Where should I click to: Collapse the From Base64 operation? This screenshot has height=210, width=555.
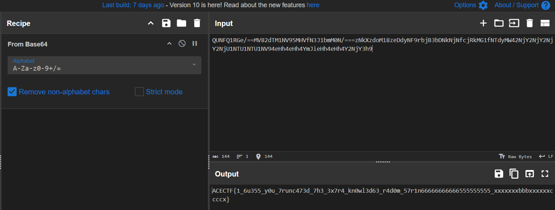coord(169,44)
